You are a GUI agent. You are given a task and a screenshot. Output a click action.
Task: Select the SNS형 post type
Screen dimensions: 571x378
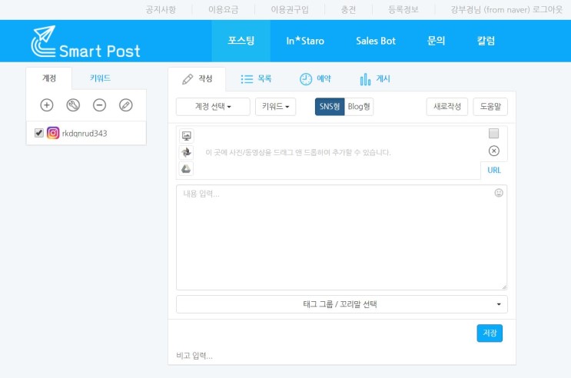330,107
